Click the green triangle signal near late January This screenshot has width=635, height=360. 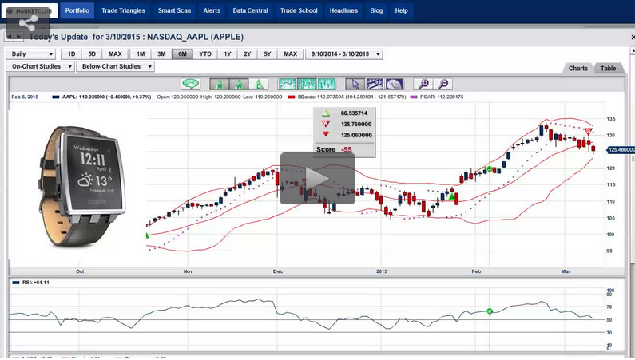pos(451,196)
